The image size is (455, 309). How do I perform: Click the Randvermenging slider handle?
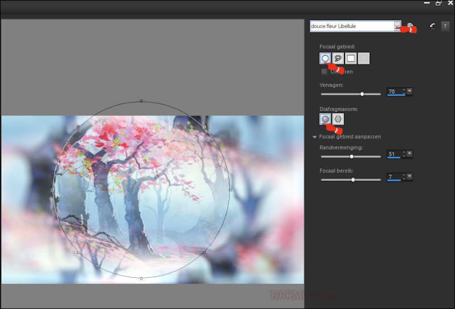coord(352,156)
